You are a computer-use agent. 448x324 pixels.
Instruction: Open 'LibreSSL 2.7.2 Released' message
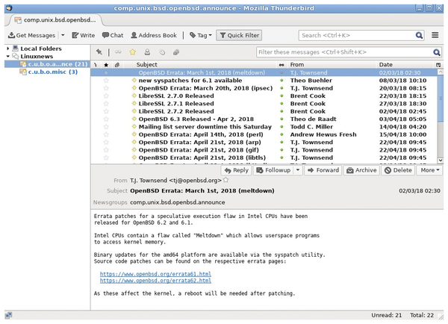(x=176, y=111)
